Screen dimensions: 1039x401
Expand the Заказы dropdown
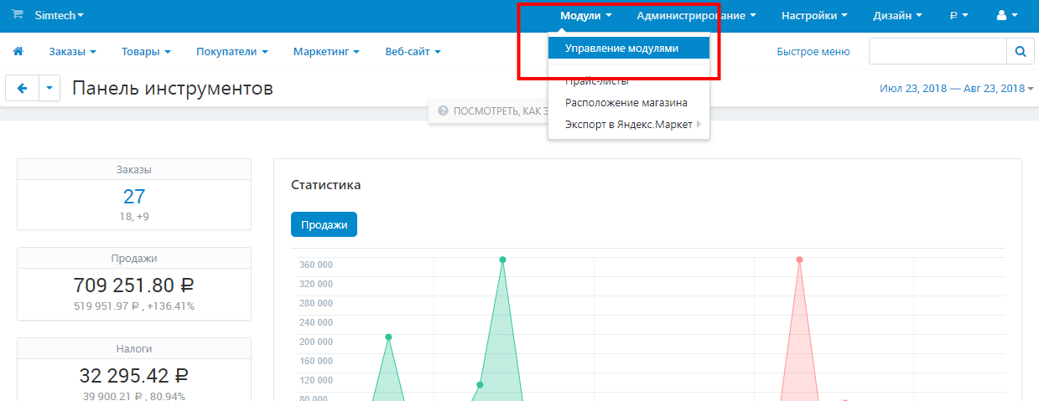click(x=72, y=52)
